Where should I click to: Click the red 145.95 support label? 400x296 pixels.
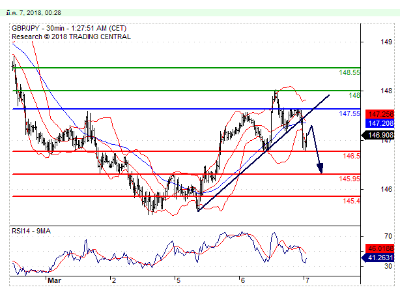(x=349, y=179)
